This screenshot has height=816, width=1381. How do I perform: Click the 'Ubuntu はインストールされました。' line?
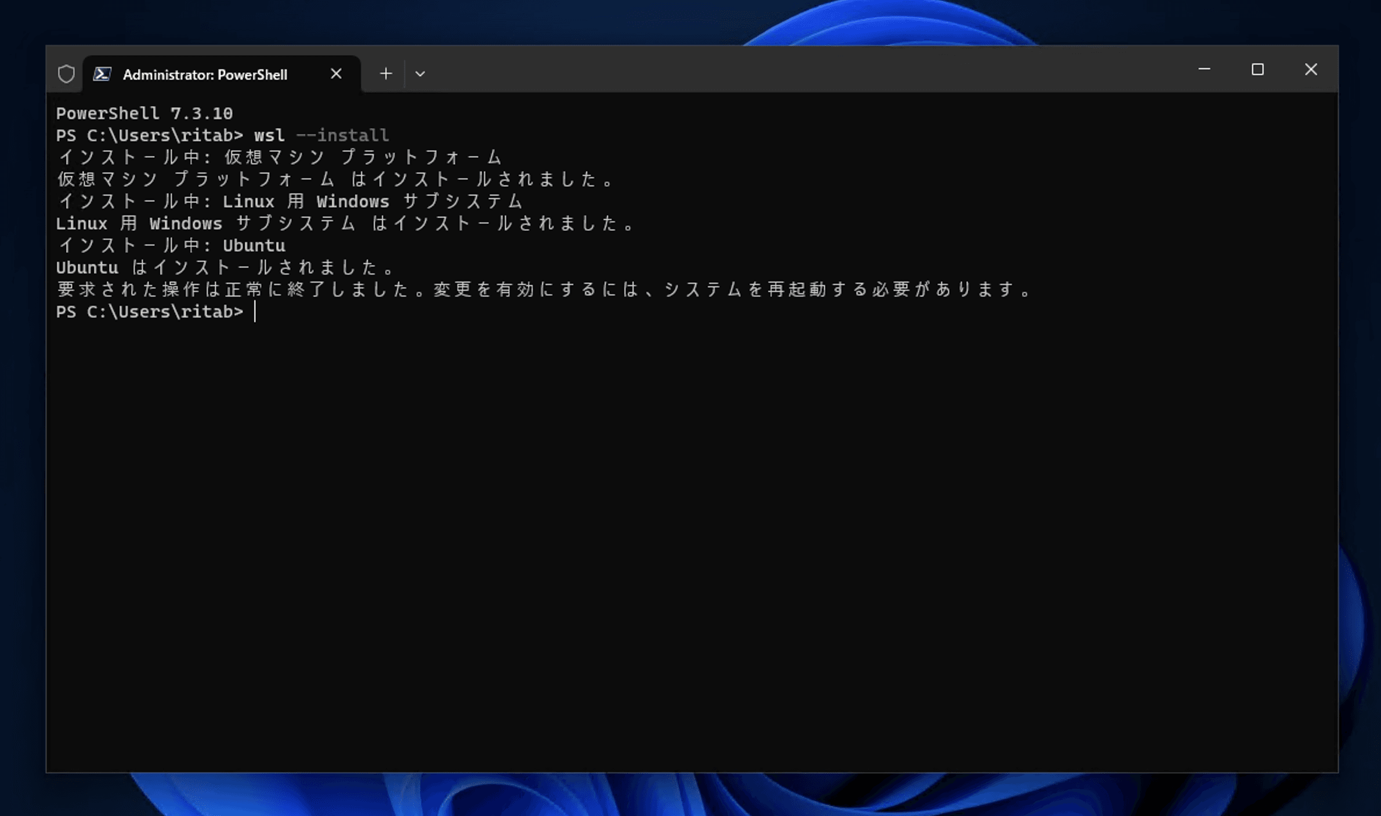(226, 268)
